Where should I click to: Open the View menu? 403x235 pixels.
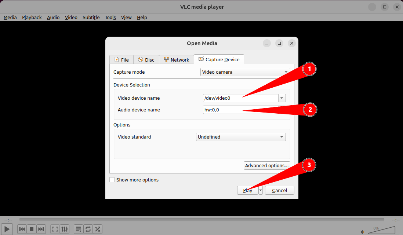pos(126,18)
